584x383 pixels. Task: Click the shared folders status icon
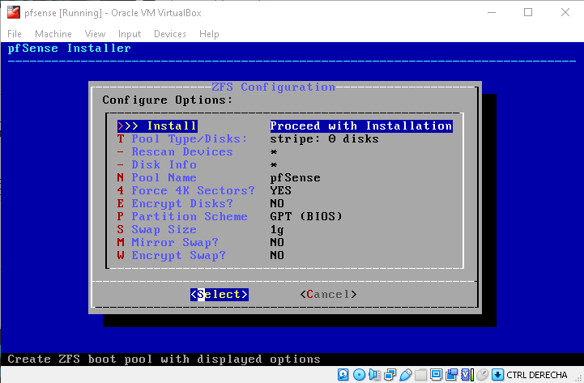[420, 374]
